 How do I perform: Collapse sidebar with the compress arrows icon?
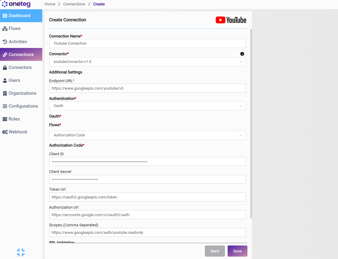click(x=21, y=252)
